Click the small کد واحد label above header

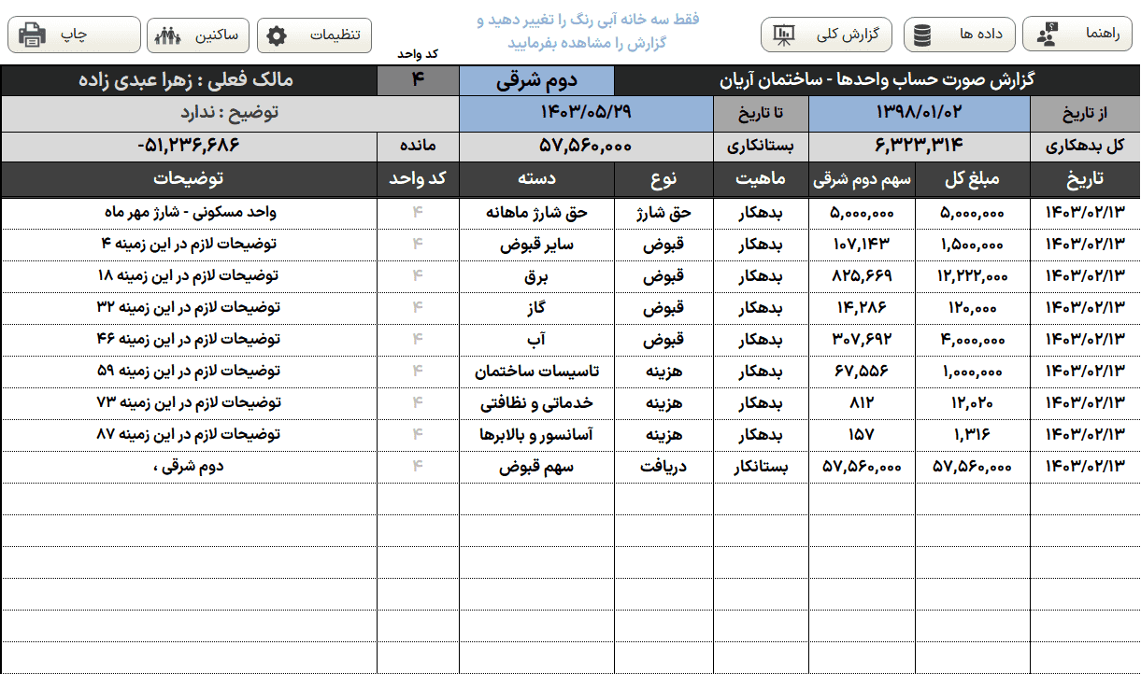click(418, 56)
